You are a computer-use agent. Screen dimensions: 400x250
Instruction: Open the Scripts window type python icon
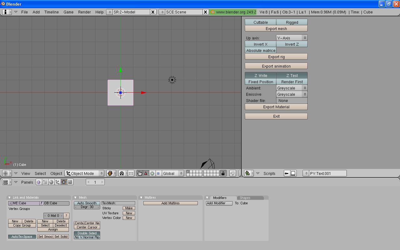(249, 173)
